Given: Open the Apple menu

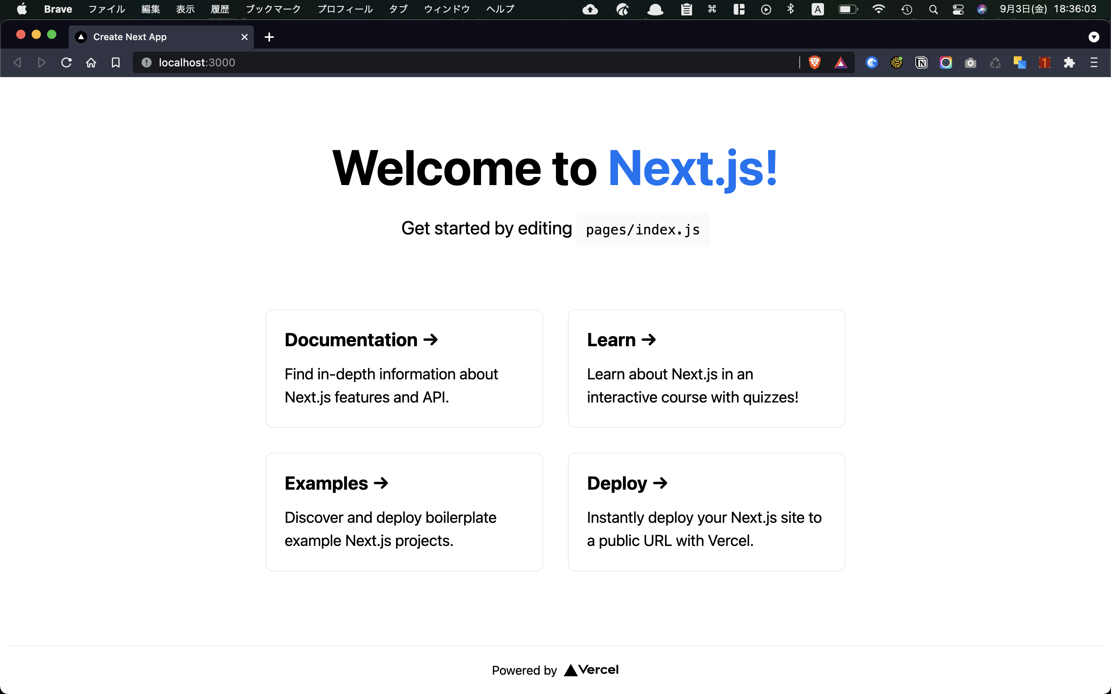Looking at the screenshot, I should coord(22,9).
